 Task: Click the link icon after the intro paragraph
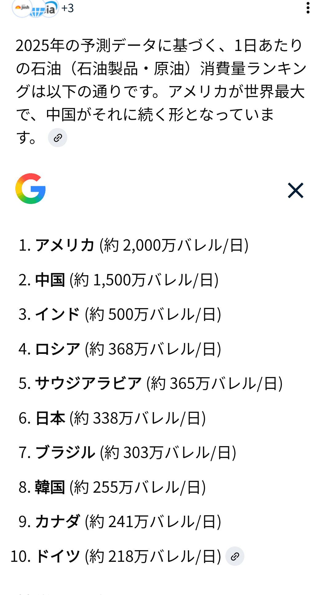tap(57, 138)
